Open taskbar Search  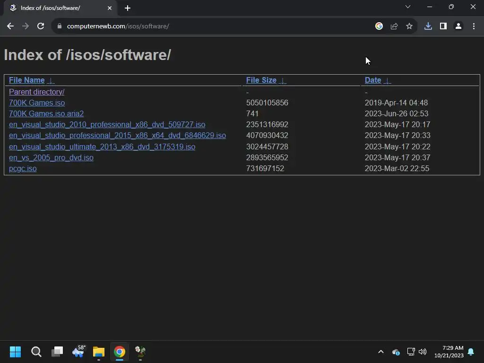[36, 352]
